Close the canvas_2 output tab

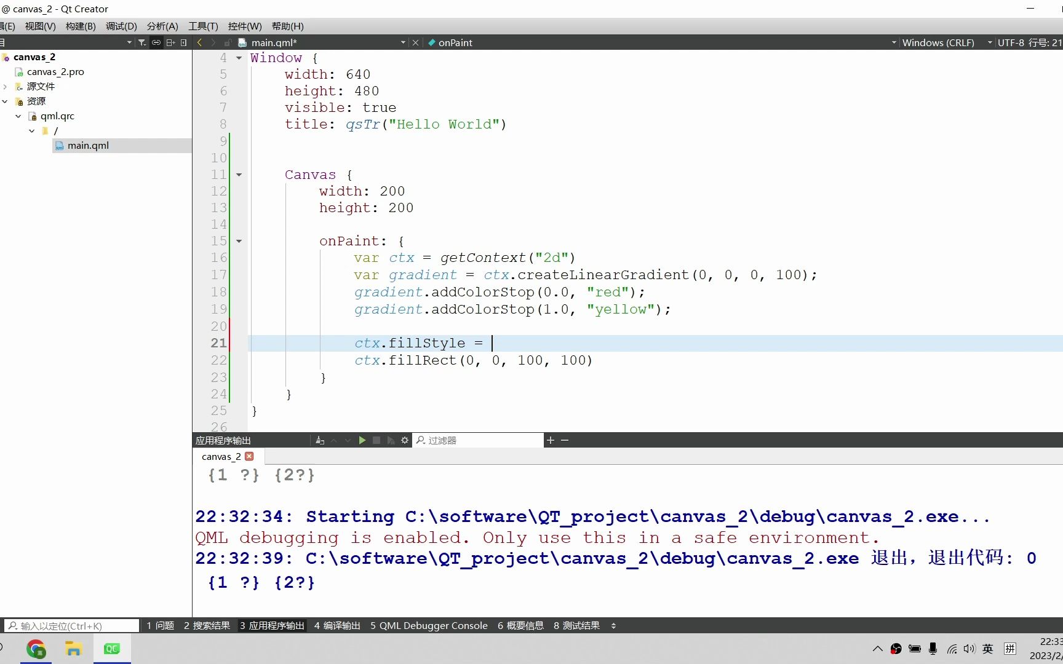point(249,456)
